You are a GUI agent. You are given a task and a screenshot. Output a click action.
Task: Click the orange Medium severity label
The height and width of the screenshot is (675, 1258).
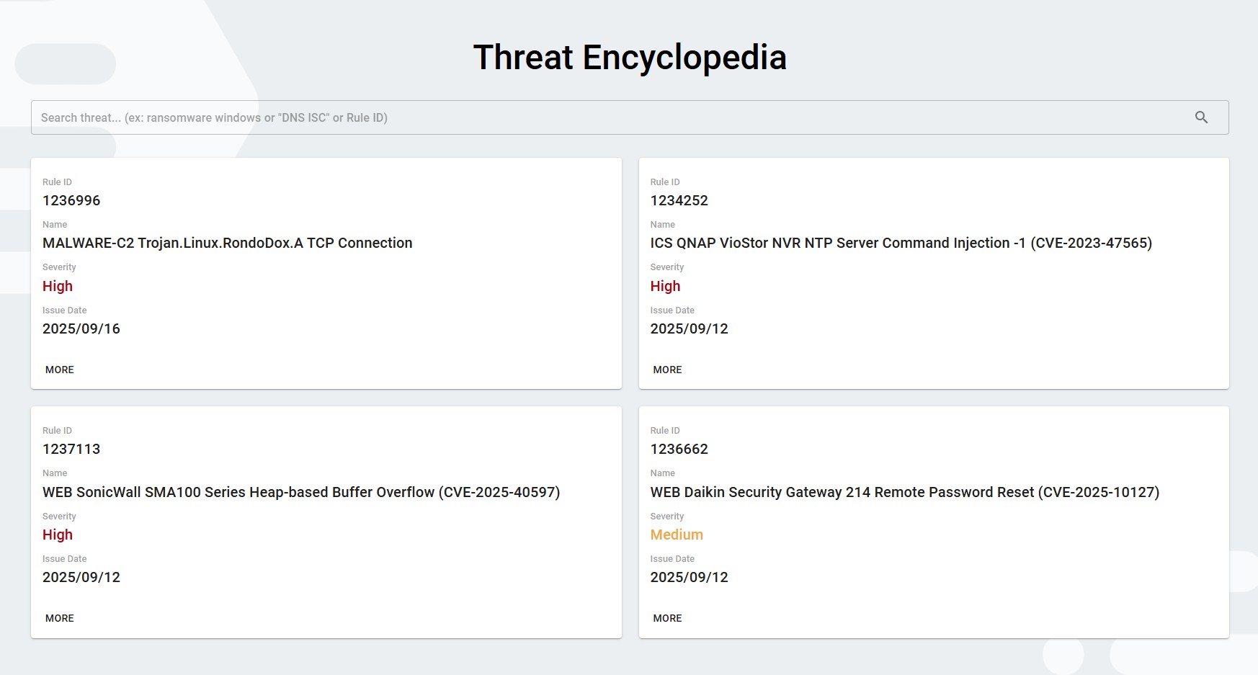pos(676,535)
